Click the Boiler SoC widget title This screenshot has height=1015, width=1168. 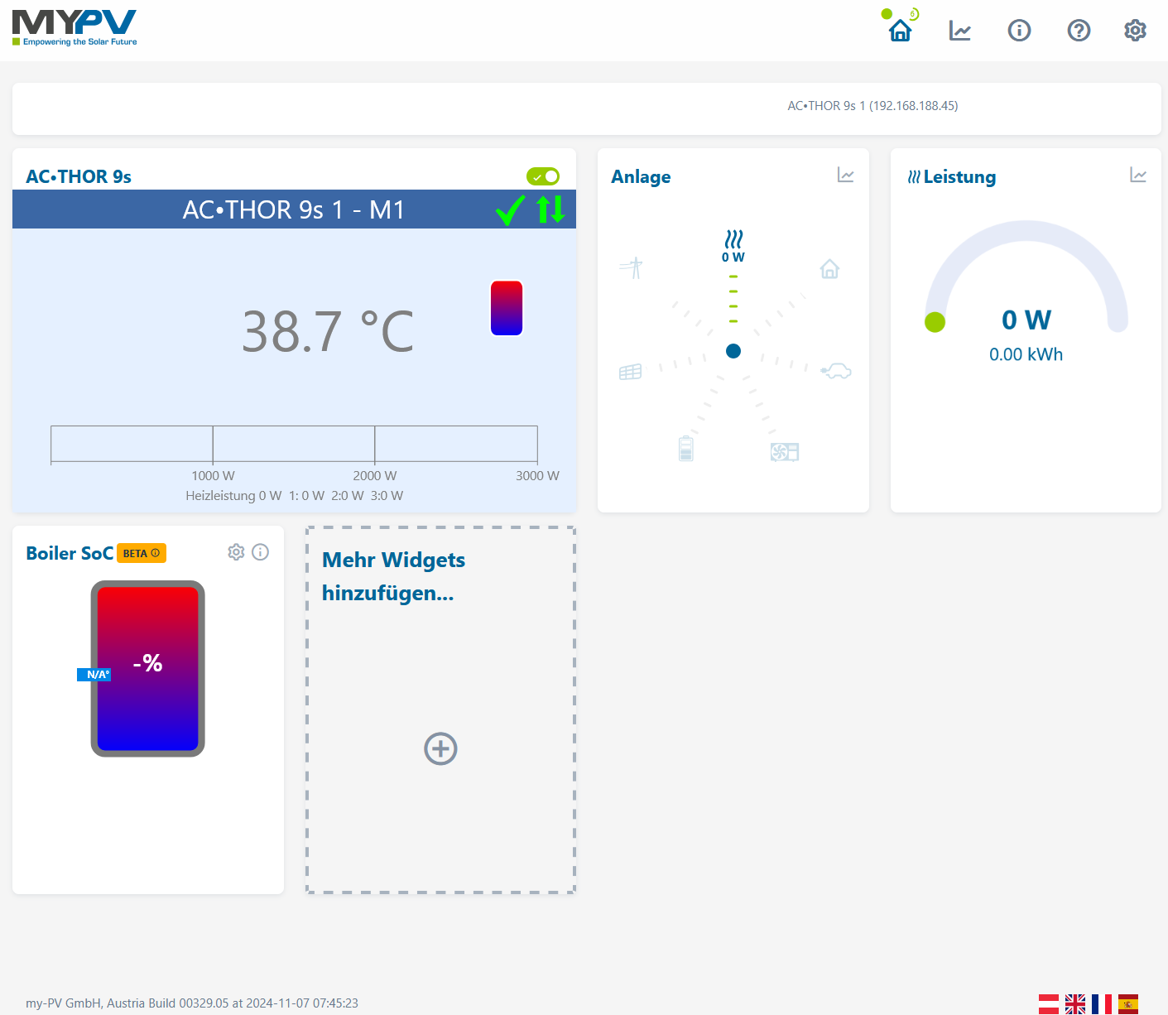(70, 553)
